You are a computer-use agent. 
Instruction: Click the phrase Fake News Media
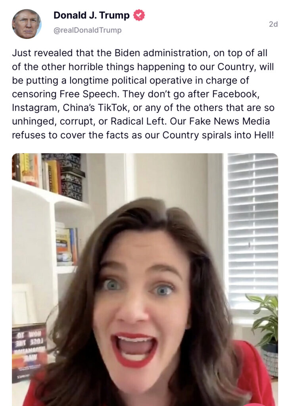(230, 121)
